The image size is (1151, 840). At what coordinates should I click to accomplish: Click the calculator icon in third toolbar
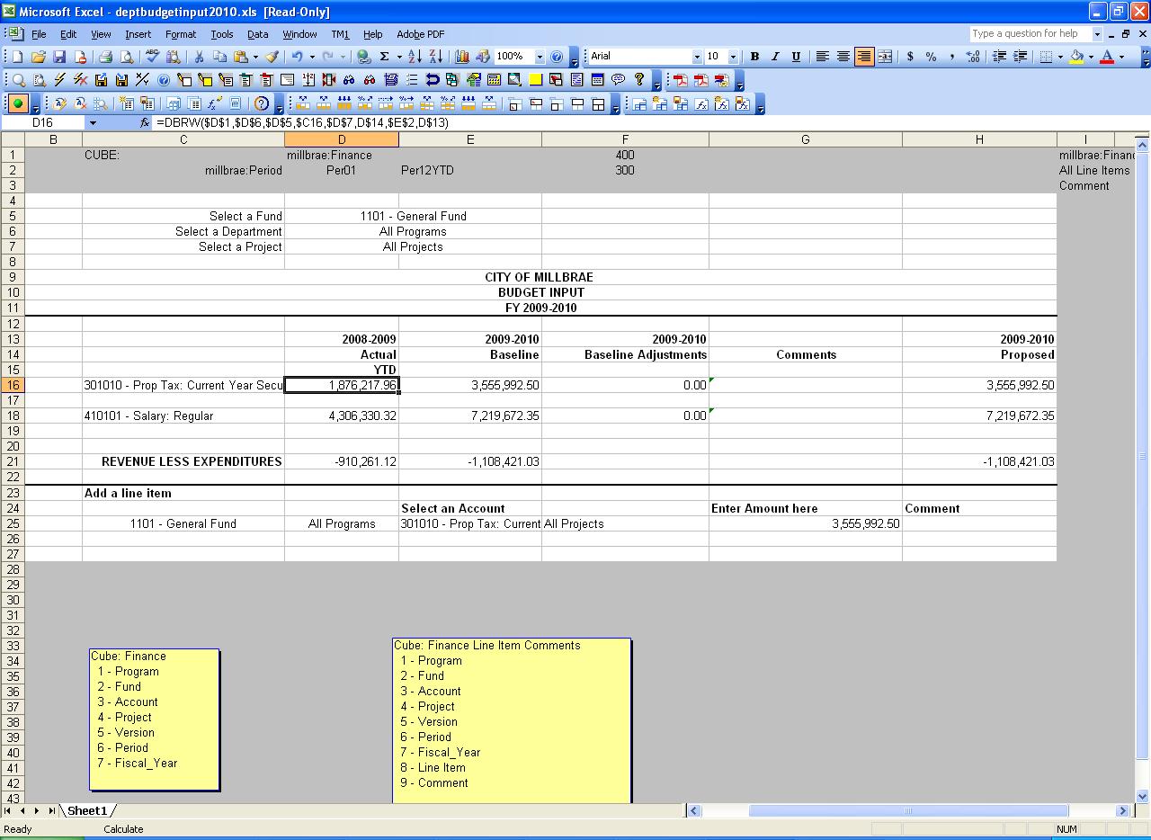(x=234, y=103)
